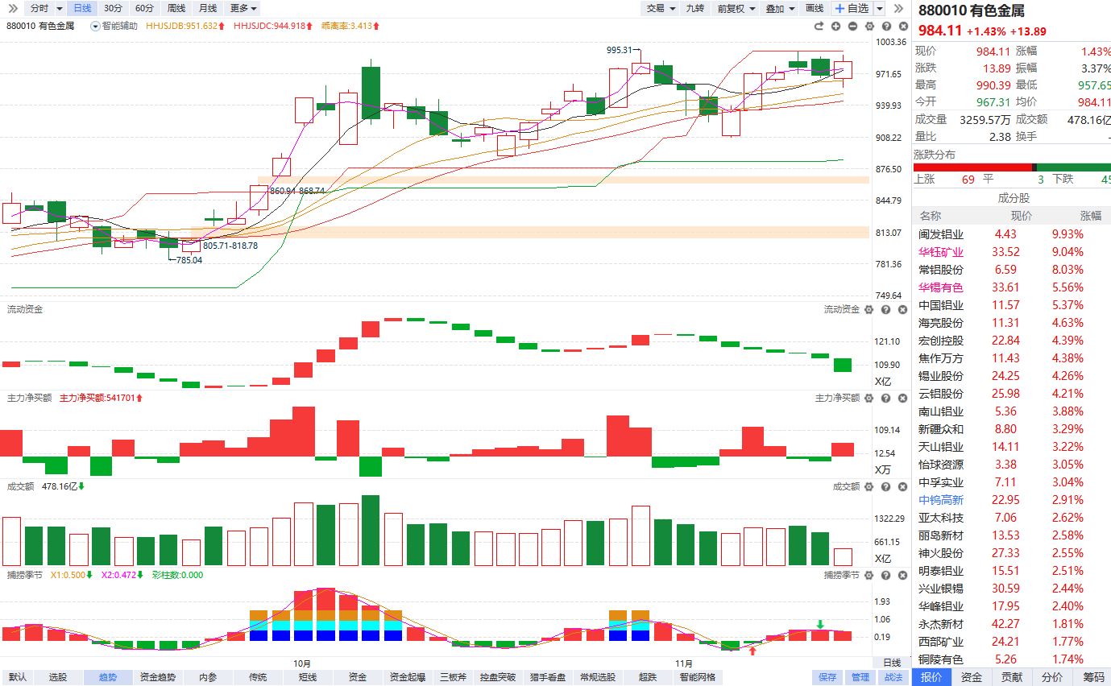
Task: Close the 主力净买额 indicator panel
Action: [902, 398]
